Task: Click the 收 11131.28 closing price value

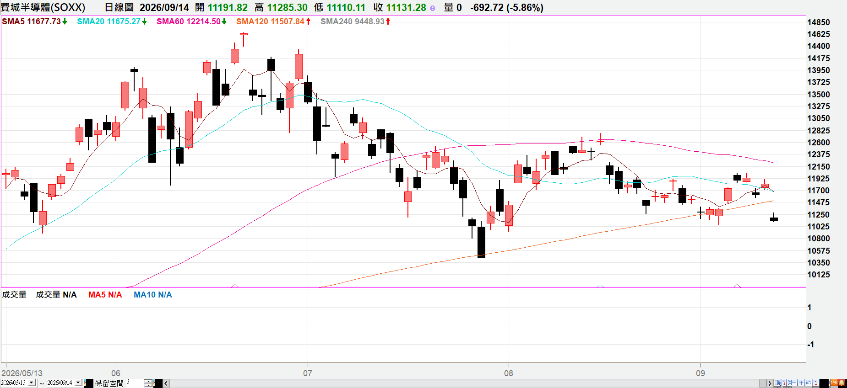Action: tap(400, 8)
